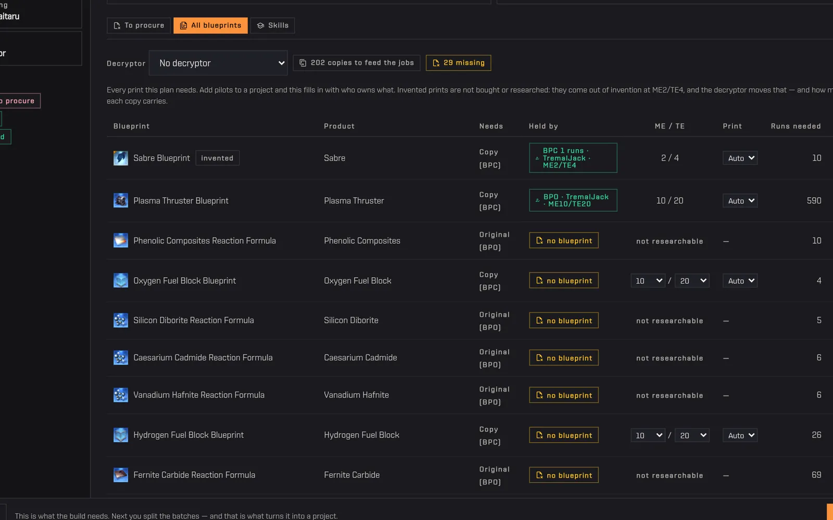Click no blueprint for Phenolic Composites

(x=564, y=241)
